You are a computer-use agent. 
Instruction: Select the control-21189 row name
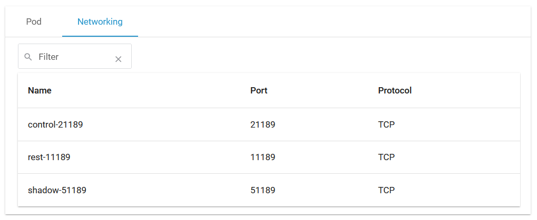click(x=55, y=125)
